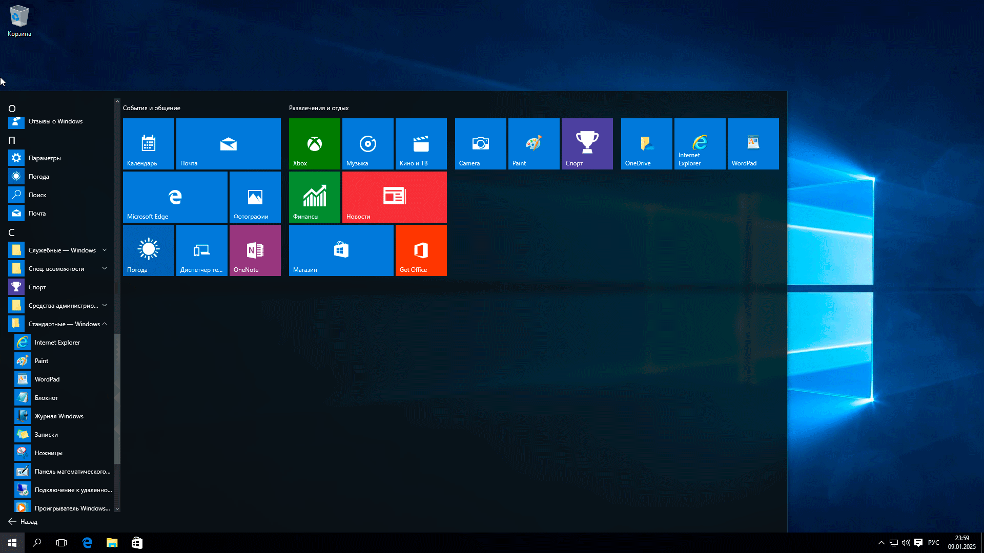This screenshot has height=553, width=984.
Task: Open the Фотографии tile
Action: click(255, 197)
